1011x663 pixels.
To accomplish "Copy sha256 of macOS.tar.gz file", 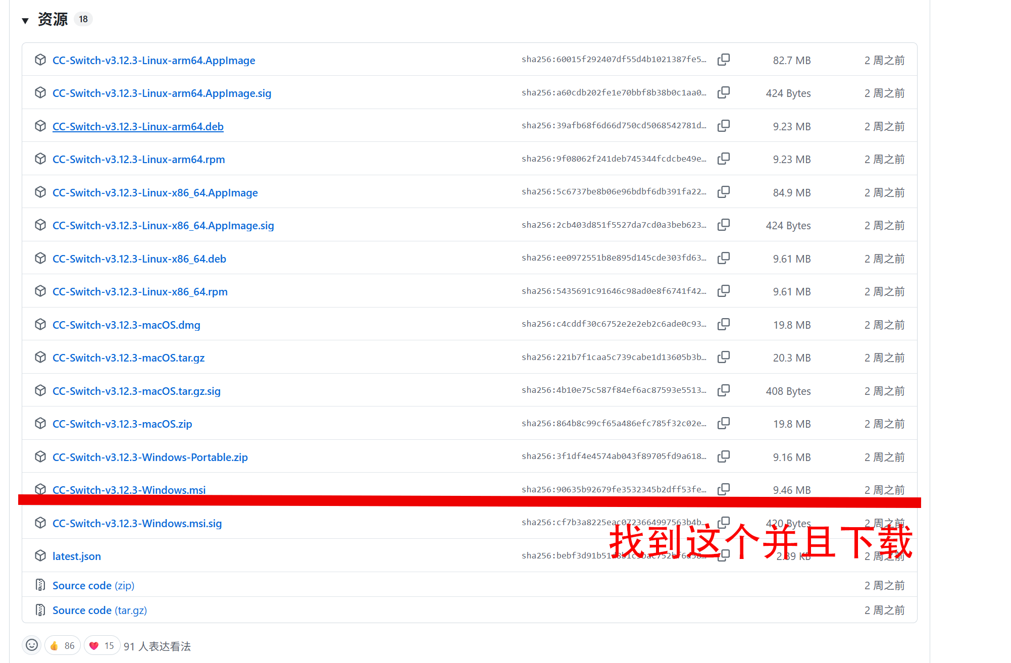I will coord(723,357).
